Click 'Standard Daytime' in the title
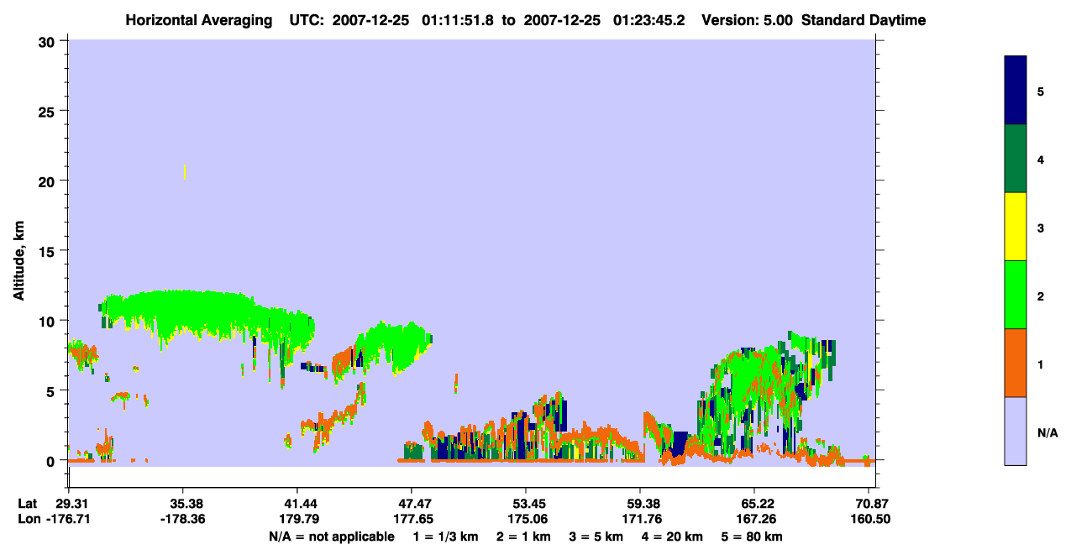Screen dimensions: 1092x560 click(864, 20)
